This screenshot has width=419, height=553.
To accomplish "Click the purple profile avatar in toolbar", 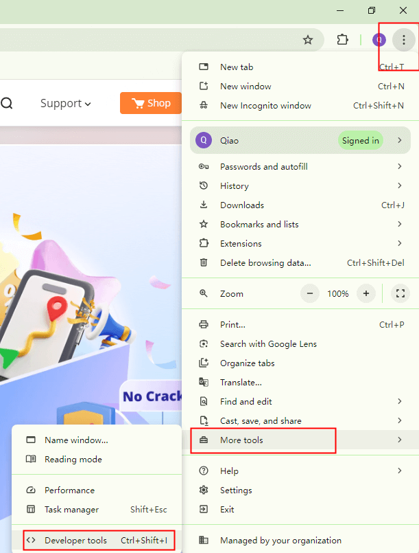I will click(x=379, y=40).
